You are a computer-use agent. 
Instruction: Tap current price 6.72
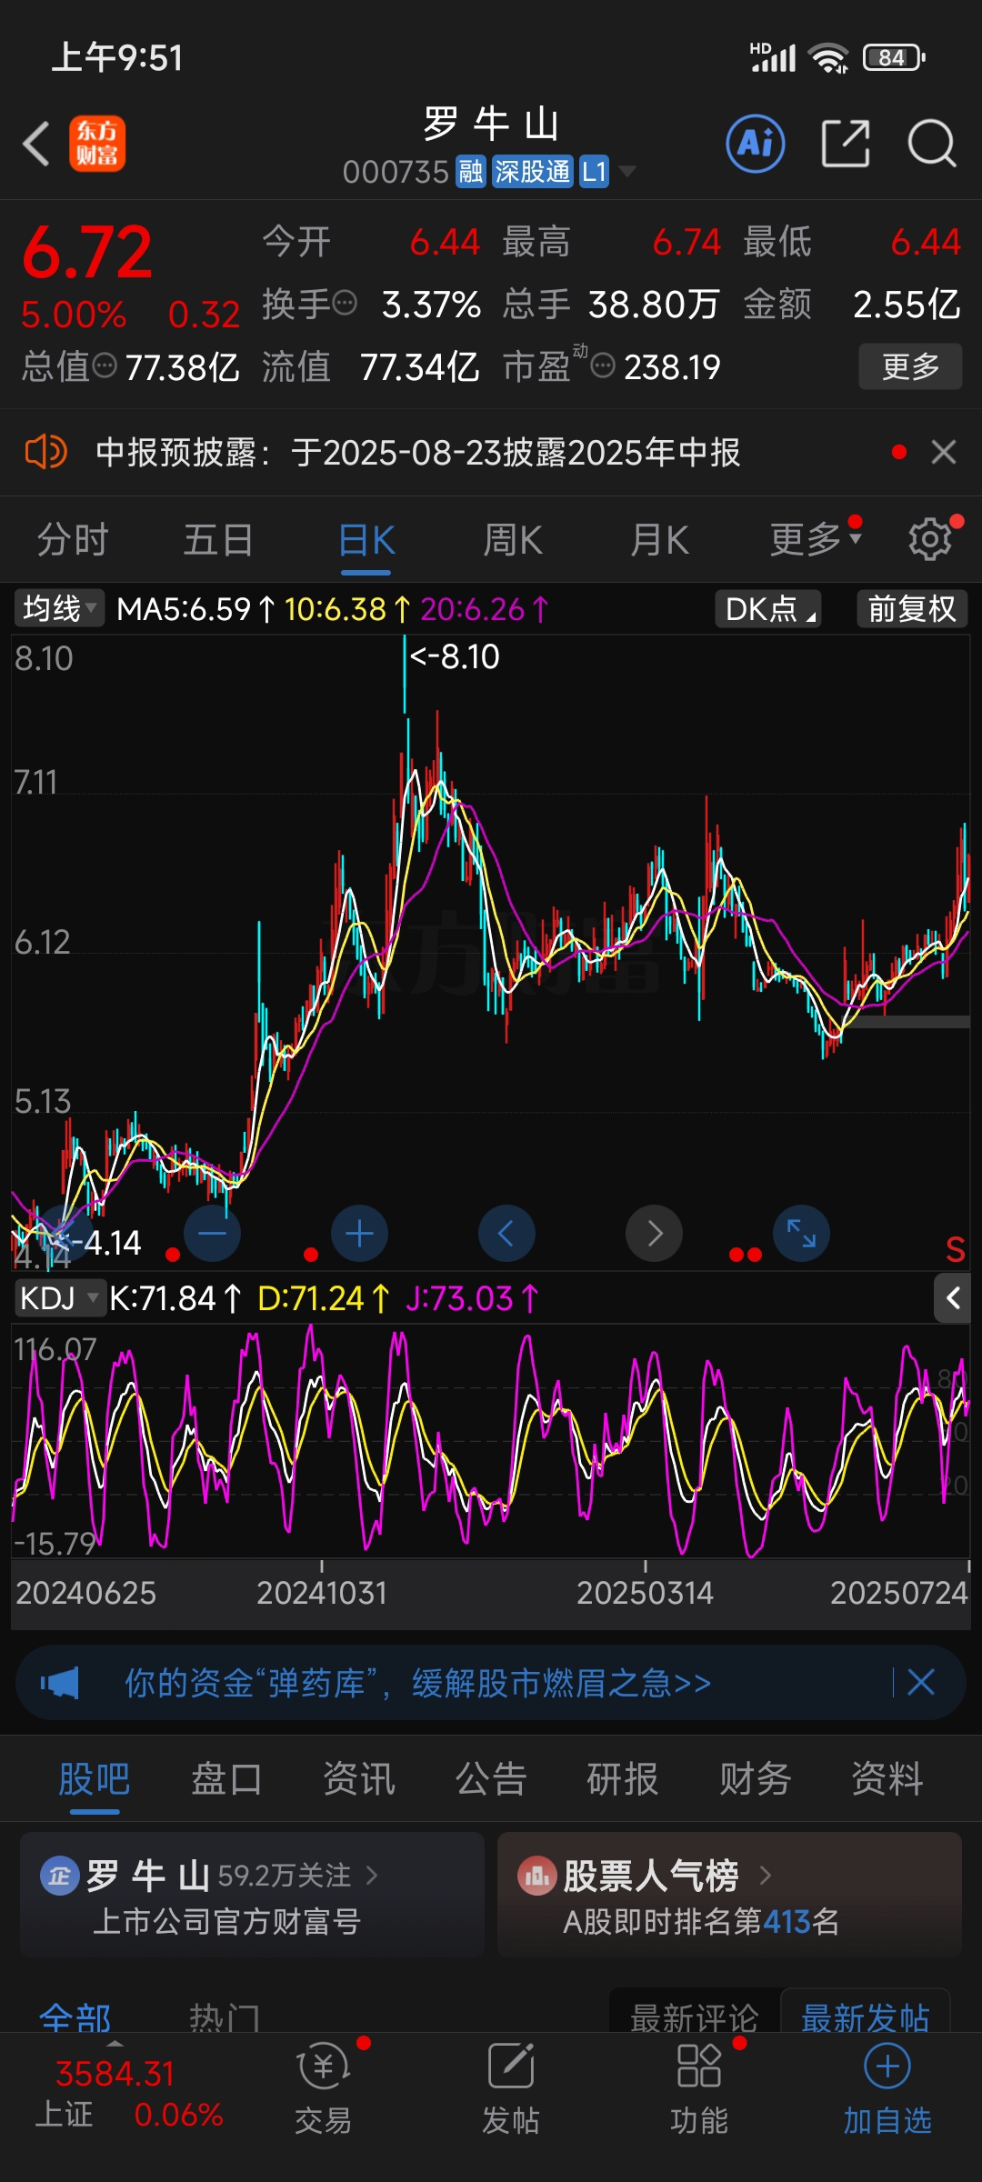click(x=87, y=252)
